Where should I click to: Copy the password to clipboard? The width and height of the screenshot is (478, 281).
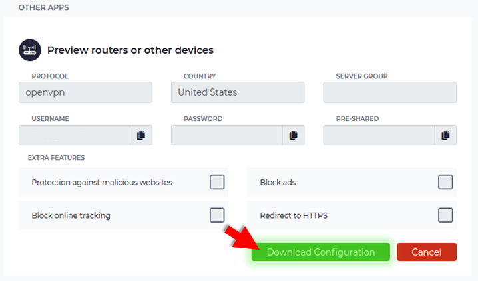[294, 135]
